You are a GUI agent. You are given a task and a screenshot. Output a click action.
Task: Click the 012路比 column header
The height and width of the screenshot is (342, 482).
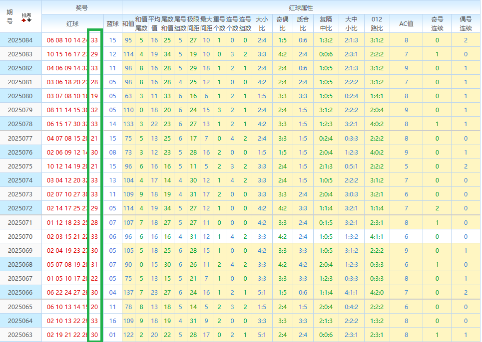click(377, 23)
